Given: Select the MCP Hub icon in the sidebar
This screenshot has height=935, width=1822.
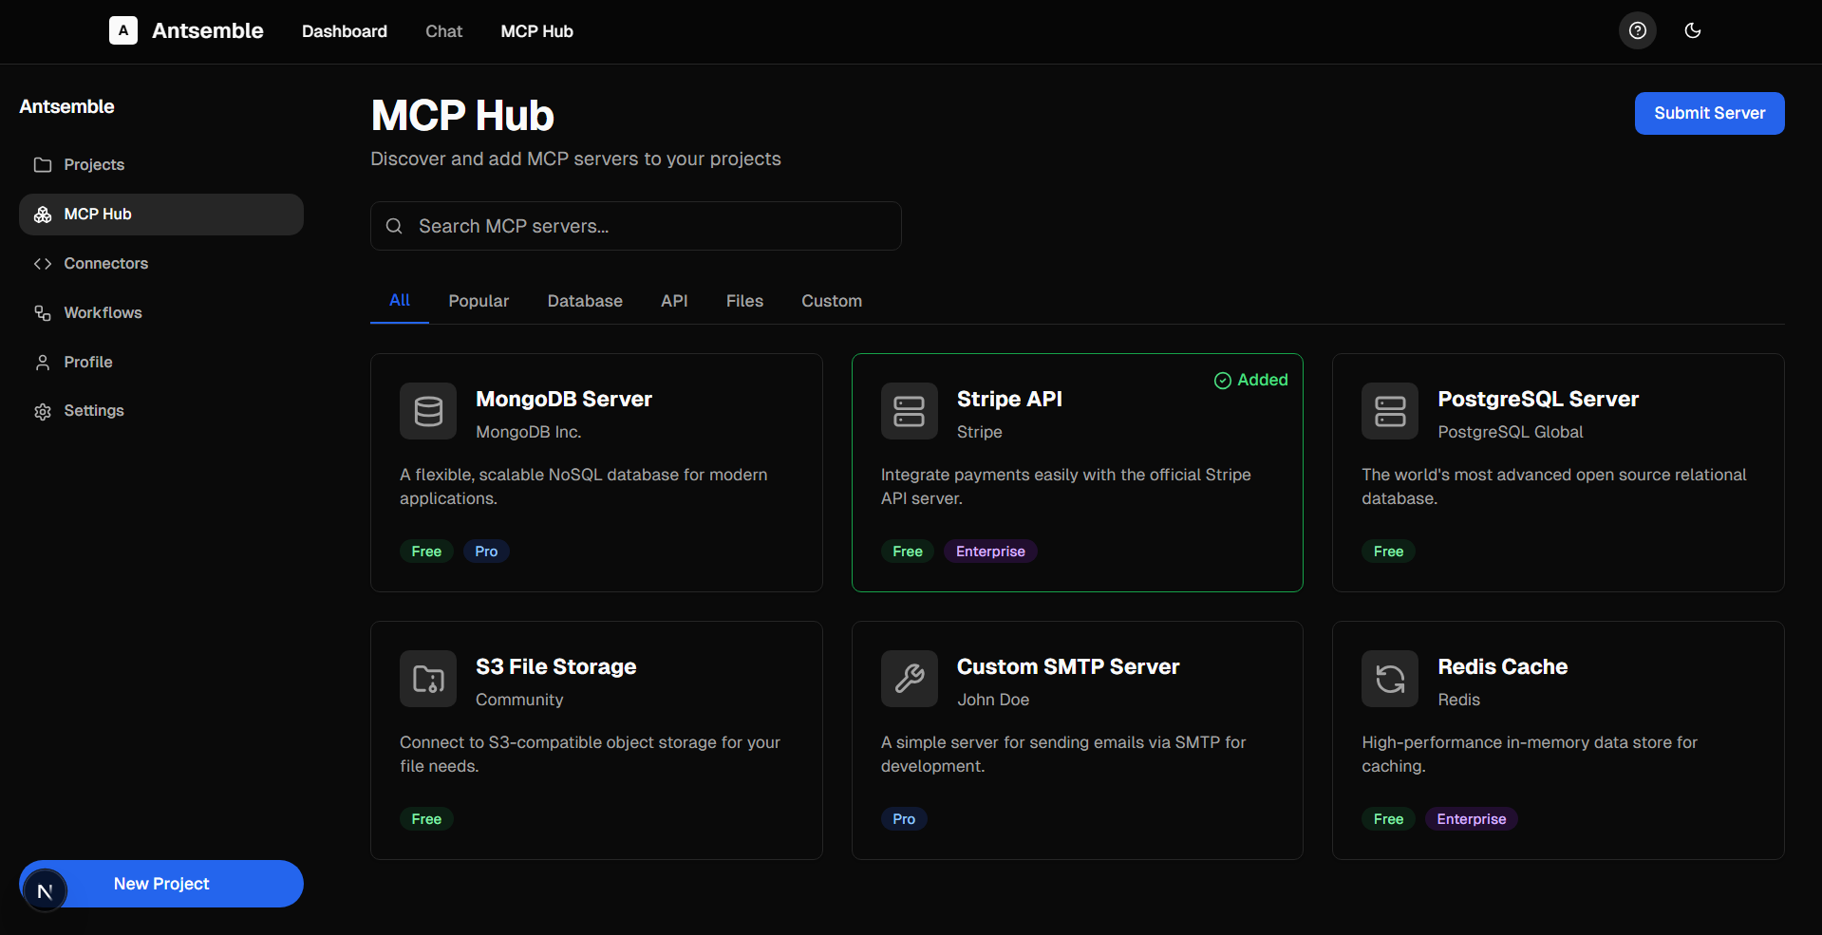Looking at the screenshot, I should coord(43,214).
